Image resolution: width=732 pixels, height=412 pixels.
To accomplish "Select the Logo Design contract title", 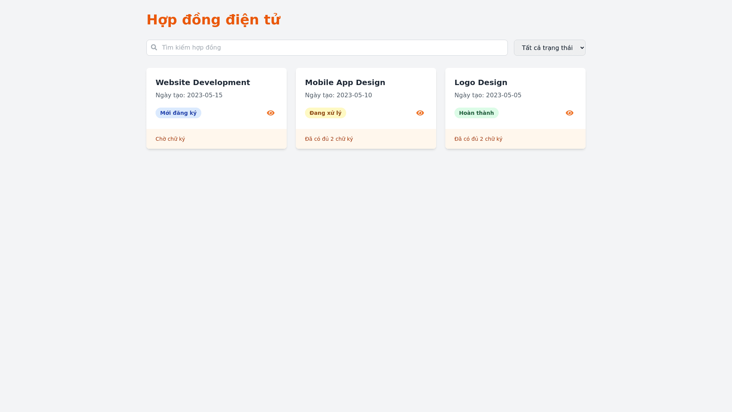I will click(480, 82).
